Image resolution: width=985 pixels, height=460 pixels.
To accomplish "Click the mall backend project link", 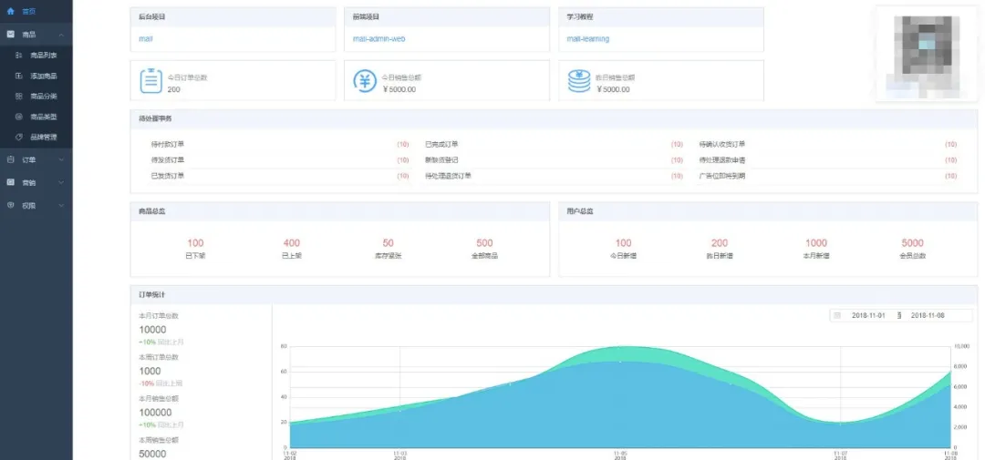I will [146, 39].
